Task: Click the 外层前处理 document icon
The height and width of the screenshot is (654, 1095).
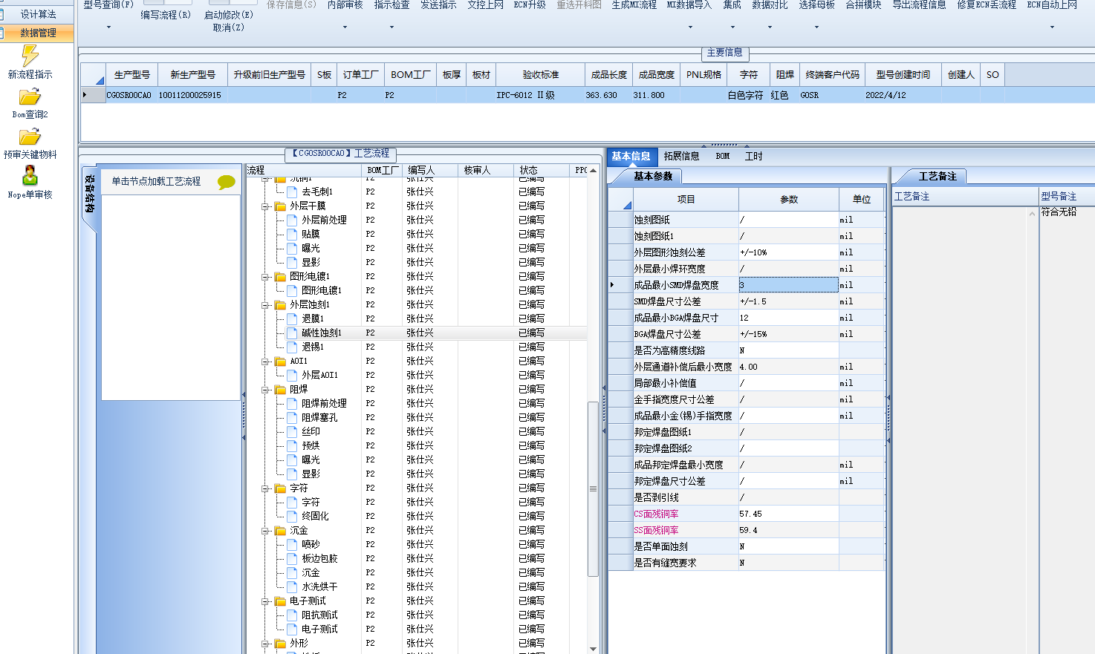Action: point(292,220)
